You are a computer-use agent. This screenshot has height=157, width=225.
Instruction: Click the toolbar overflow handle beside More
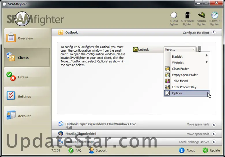199,49
